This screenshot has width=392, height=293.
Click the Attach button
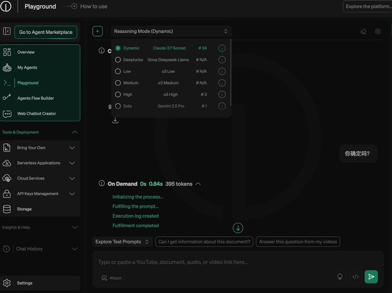point(112,278)
